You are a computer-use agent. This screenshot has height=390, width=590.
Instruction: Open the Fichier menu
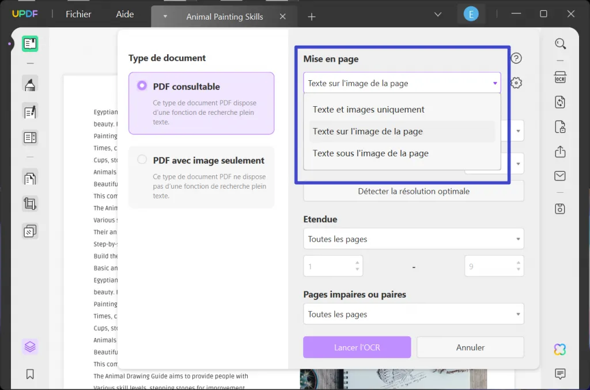(x=78, y=14)
